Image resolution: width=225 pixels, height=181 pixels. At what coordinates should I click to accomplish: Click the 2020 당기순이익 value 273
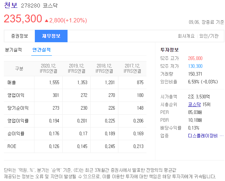click(56, 108)
